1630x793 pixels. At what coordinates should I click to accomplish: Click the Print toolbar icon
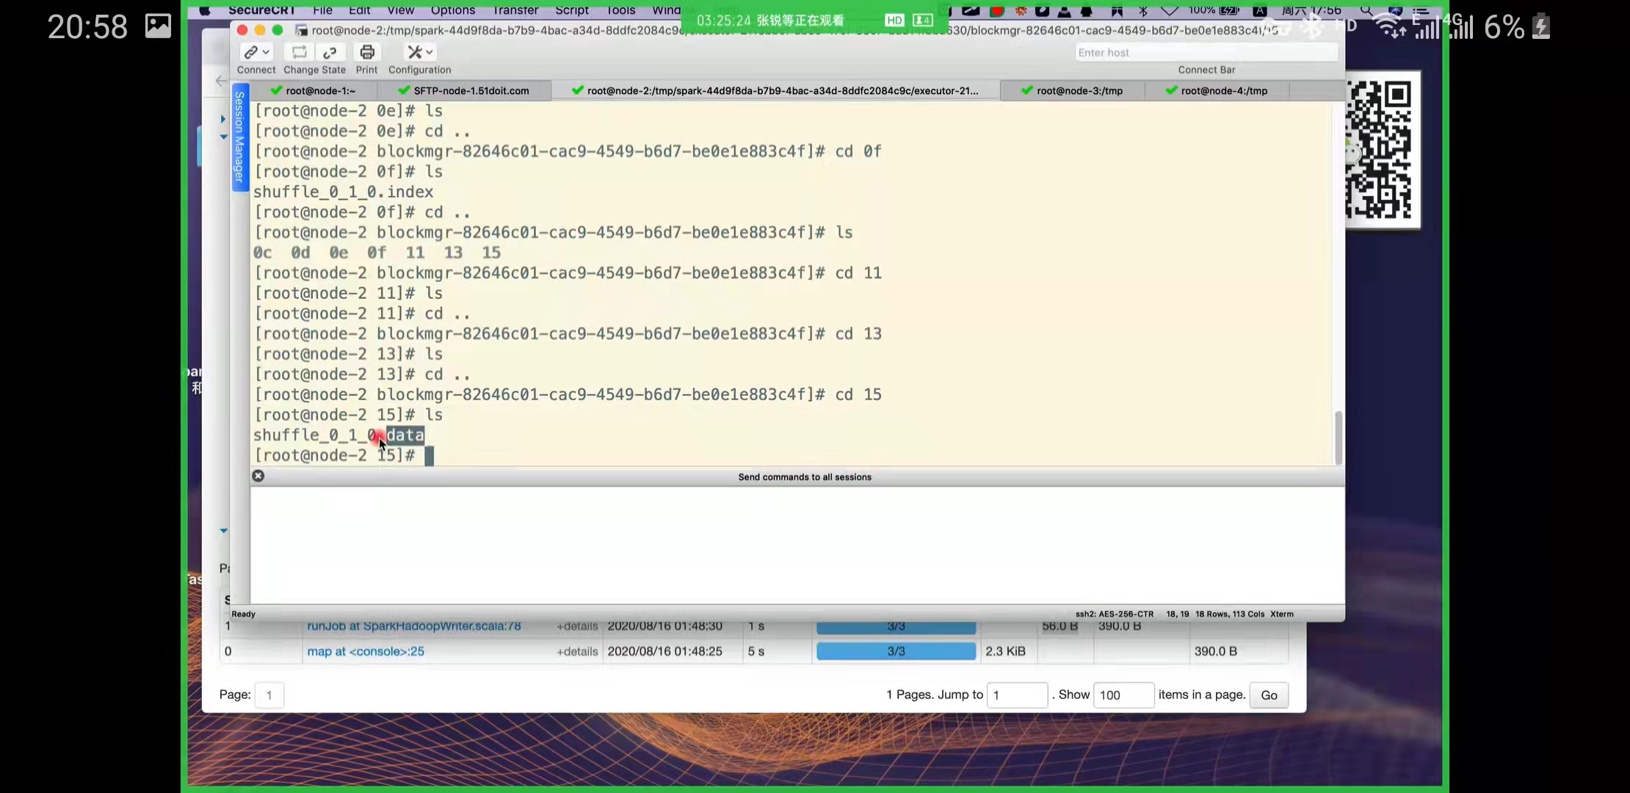coord(367,52)
